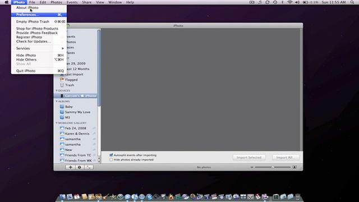Screen dimensions: 359x202
Task: Enable Hide photos already imported
Action: click(x=111, y=159)
